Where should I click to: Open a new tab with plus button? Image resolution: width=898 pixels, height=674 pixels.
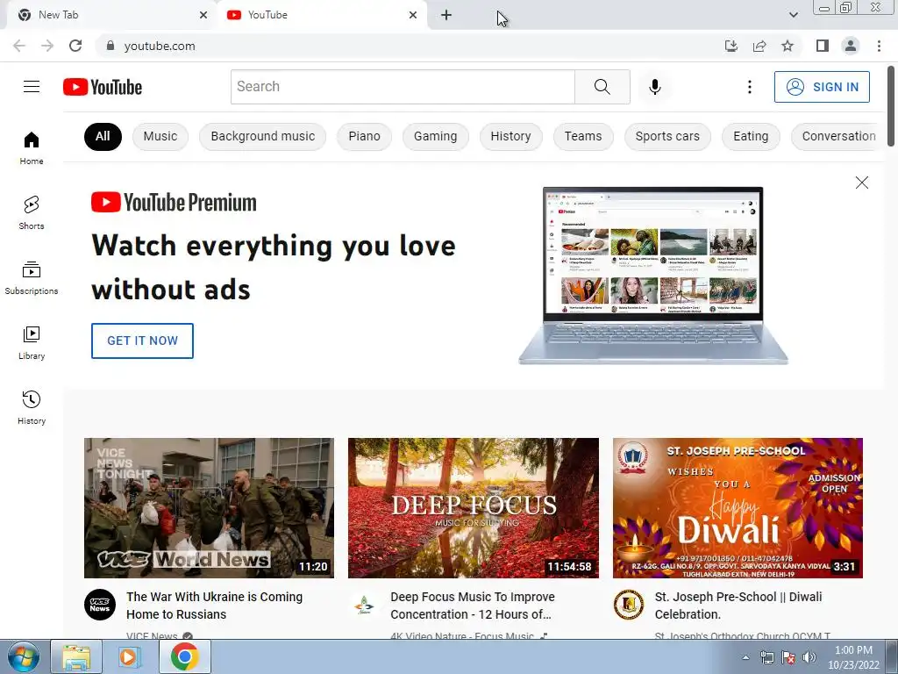[446, 16]
